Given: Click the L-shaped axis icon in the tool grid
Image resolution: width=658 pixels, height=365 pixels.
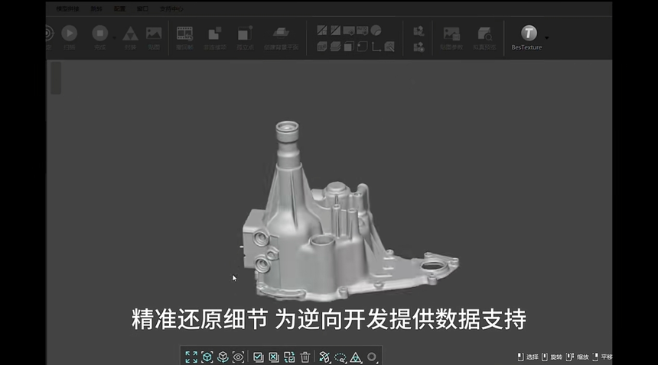Looking at the screenshot, I should coord(376,47).
